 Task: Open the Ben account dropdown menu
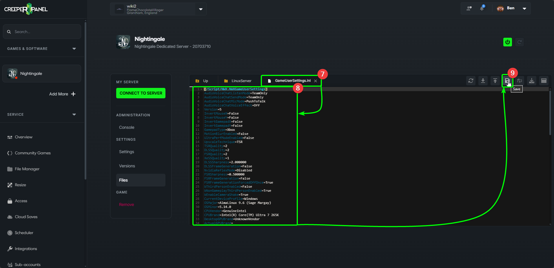tap(524, 8)
